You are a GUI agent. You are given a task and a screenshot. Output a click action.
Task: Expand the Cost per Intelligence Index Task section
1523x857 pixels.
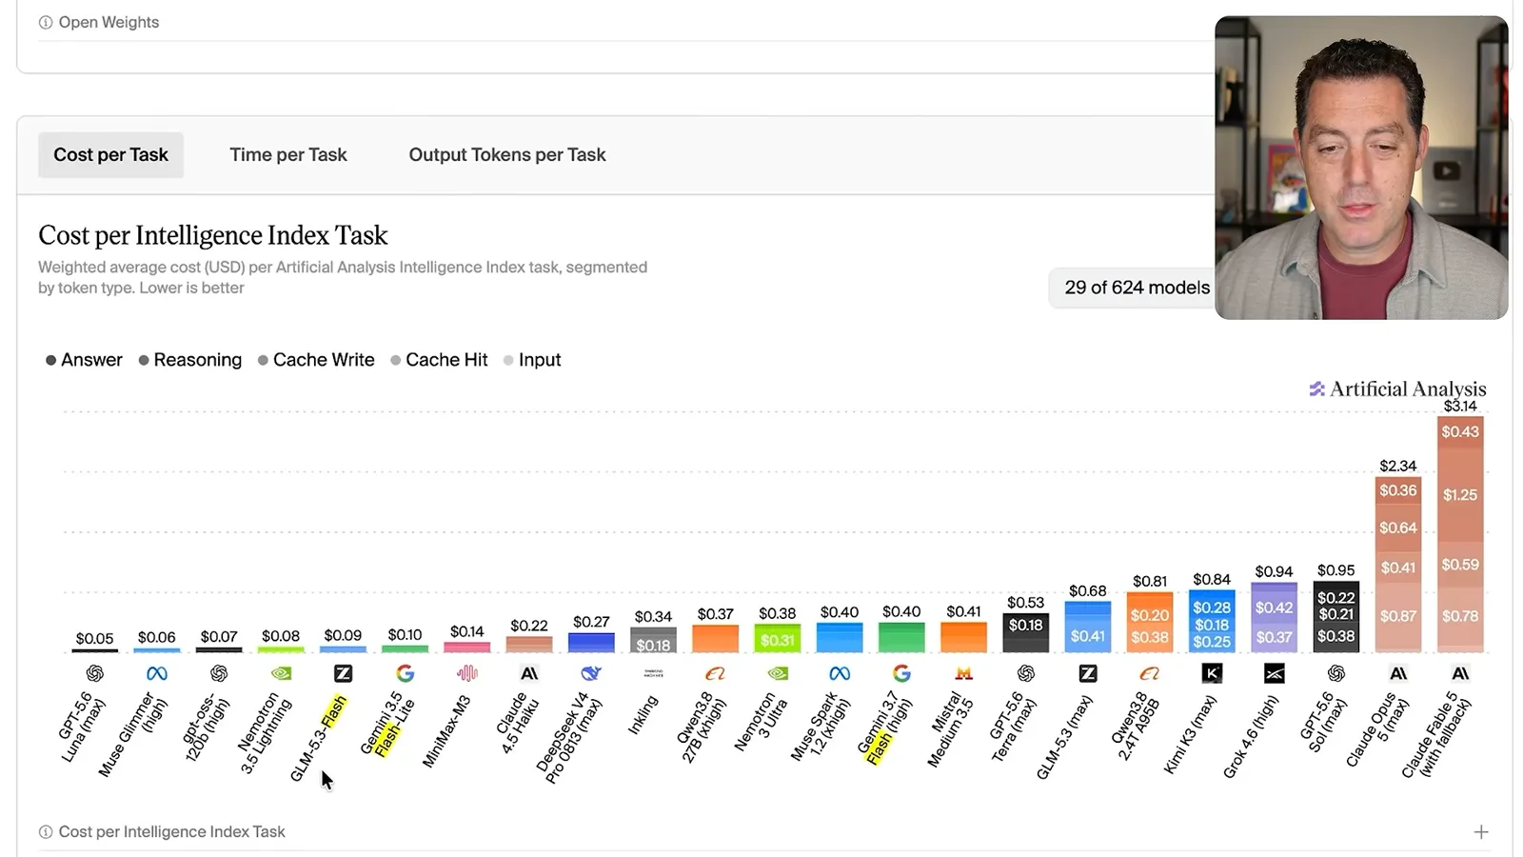pyautogui.click(x=1481, y=832)
